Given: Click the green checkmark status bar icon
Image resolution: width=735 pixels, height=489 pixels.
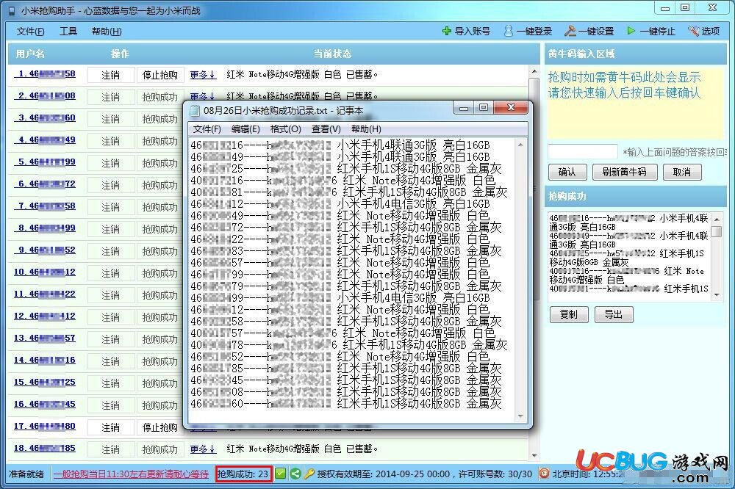Looking at the screenshot, I should click(280, 474).
